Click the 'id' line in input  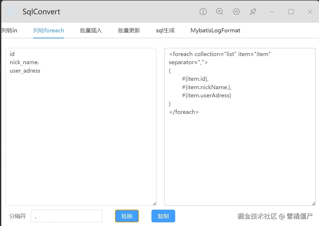pos(12,54)
